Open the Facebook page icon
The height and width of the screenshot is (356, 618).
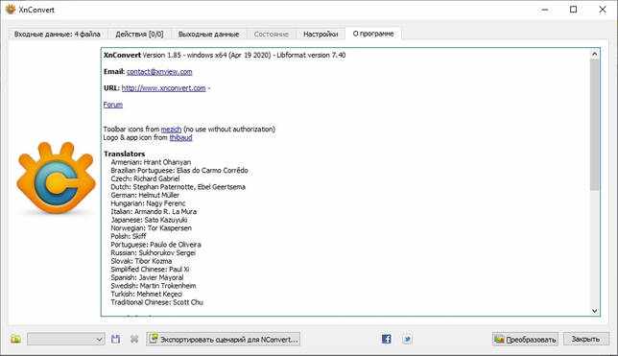(387, 339)
